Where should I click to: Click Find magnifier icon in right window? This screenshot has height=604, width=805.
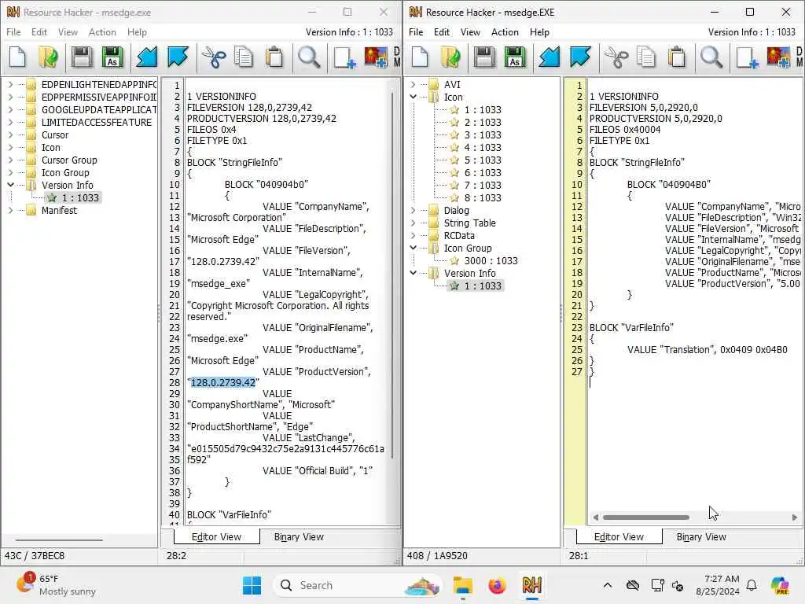point(711,57)
